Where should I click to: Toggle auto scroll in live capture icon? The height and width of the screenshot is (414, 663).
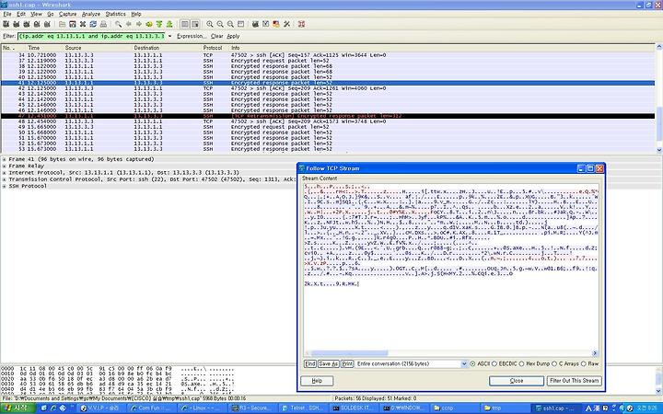click(x=195, y=24)
